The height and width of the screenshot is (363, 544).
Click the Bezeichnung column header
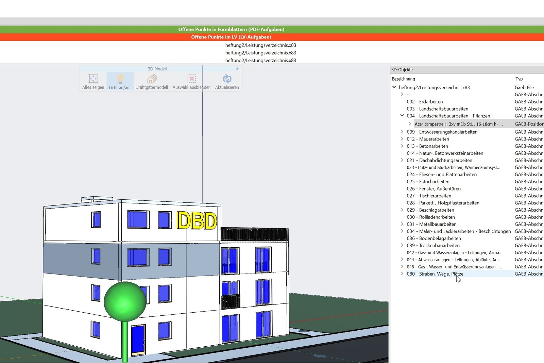tap(404, 79)
